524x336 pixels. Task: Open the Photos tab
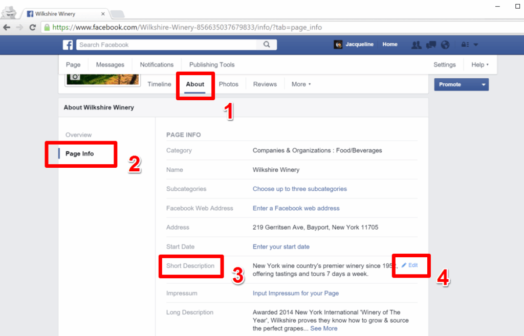point(229,84)
